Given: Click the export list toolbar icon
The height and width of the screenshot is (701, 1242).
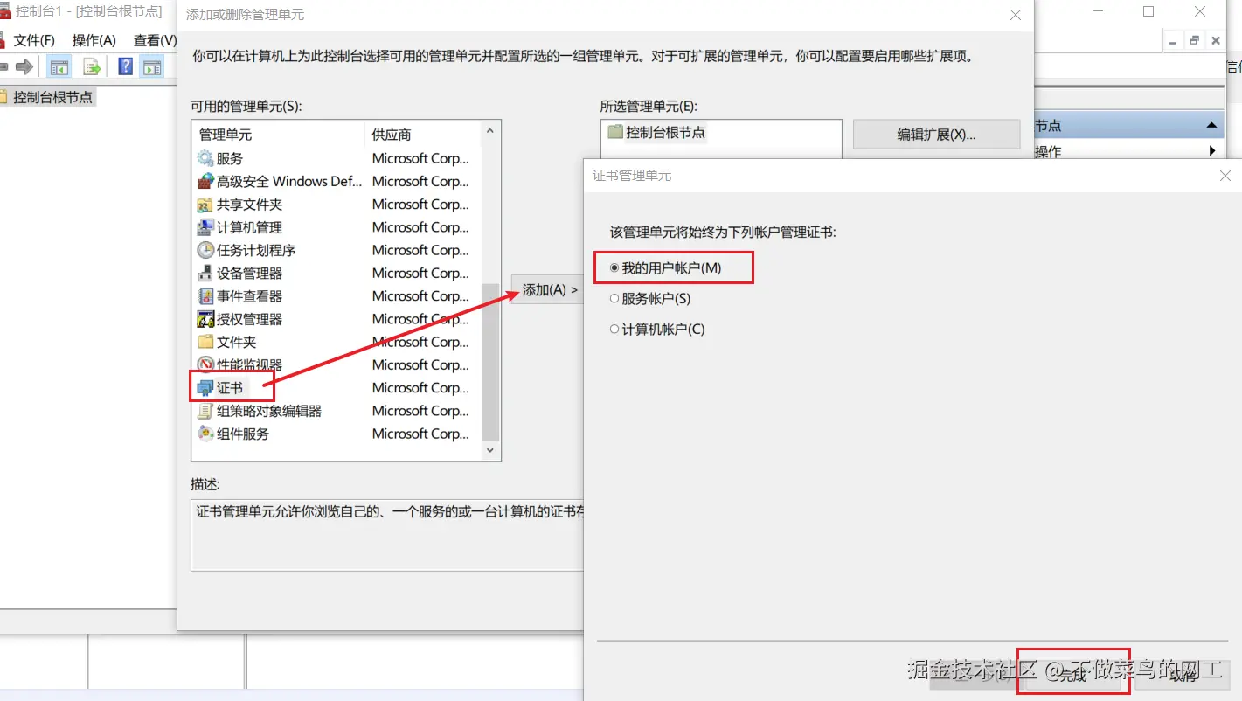Looking at the screenshot, I should pyautogui.click(x=91, y=66).
